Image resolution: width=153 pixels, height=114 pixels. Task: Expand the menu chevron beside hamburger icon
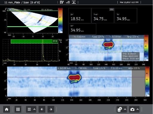tap(34, 109)
